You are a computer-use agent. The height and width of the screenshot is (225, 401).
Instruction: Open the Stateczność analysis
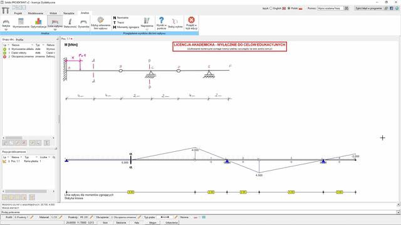point(70,23)
